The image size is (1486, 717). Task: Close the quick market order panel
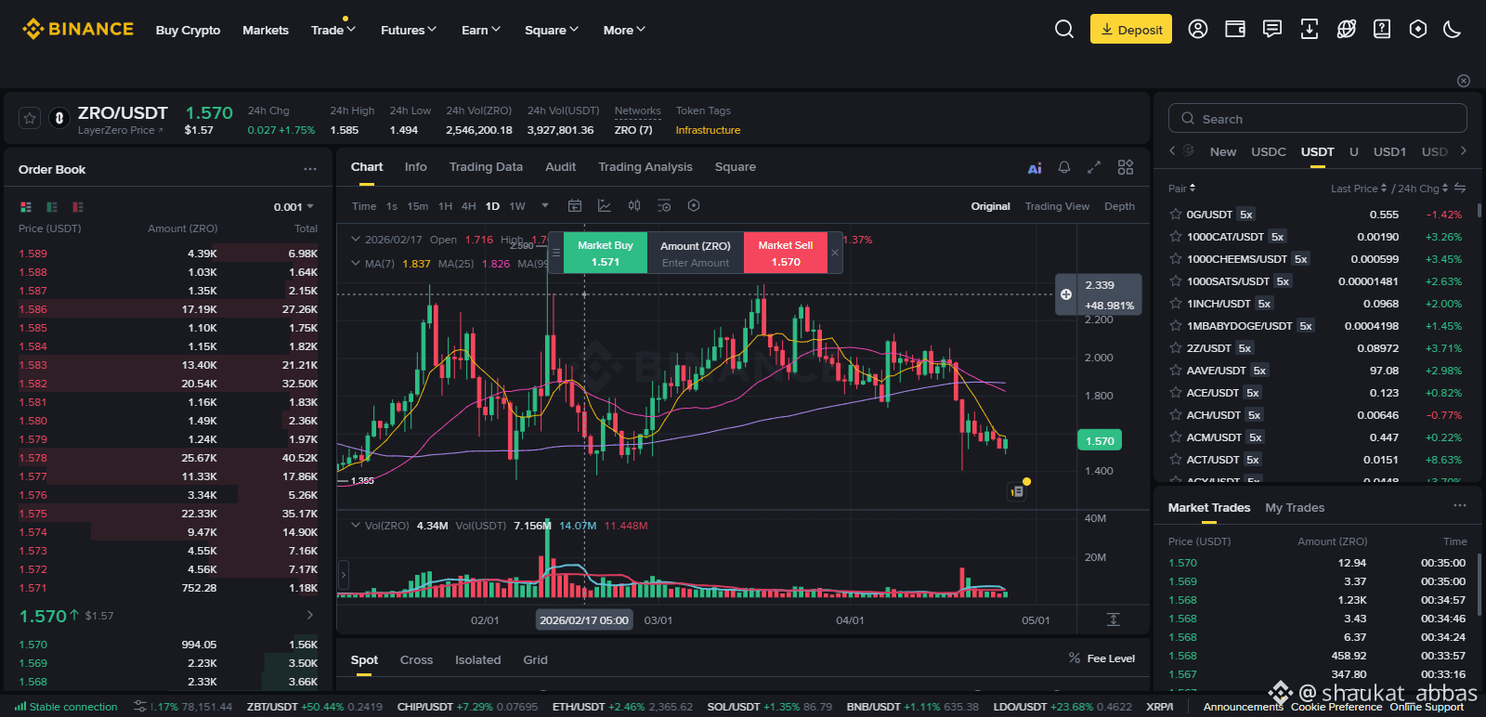tap(835, 253)
